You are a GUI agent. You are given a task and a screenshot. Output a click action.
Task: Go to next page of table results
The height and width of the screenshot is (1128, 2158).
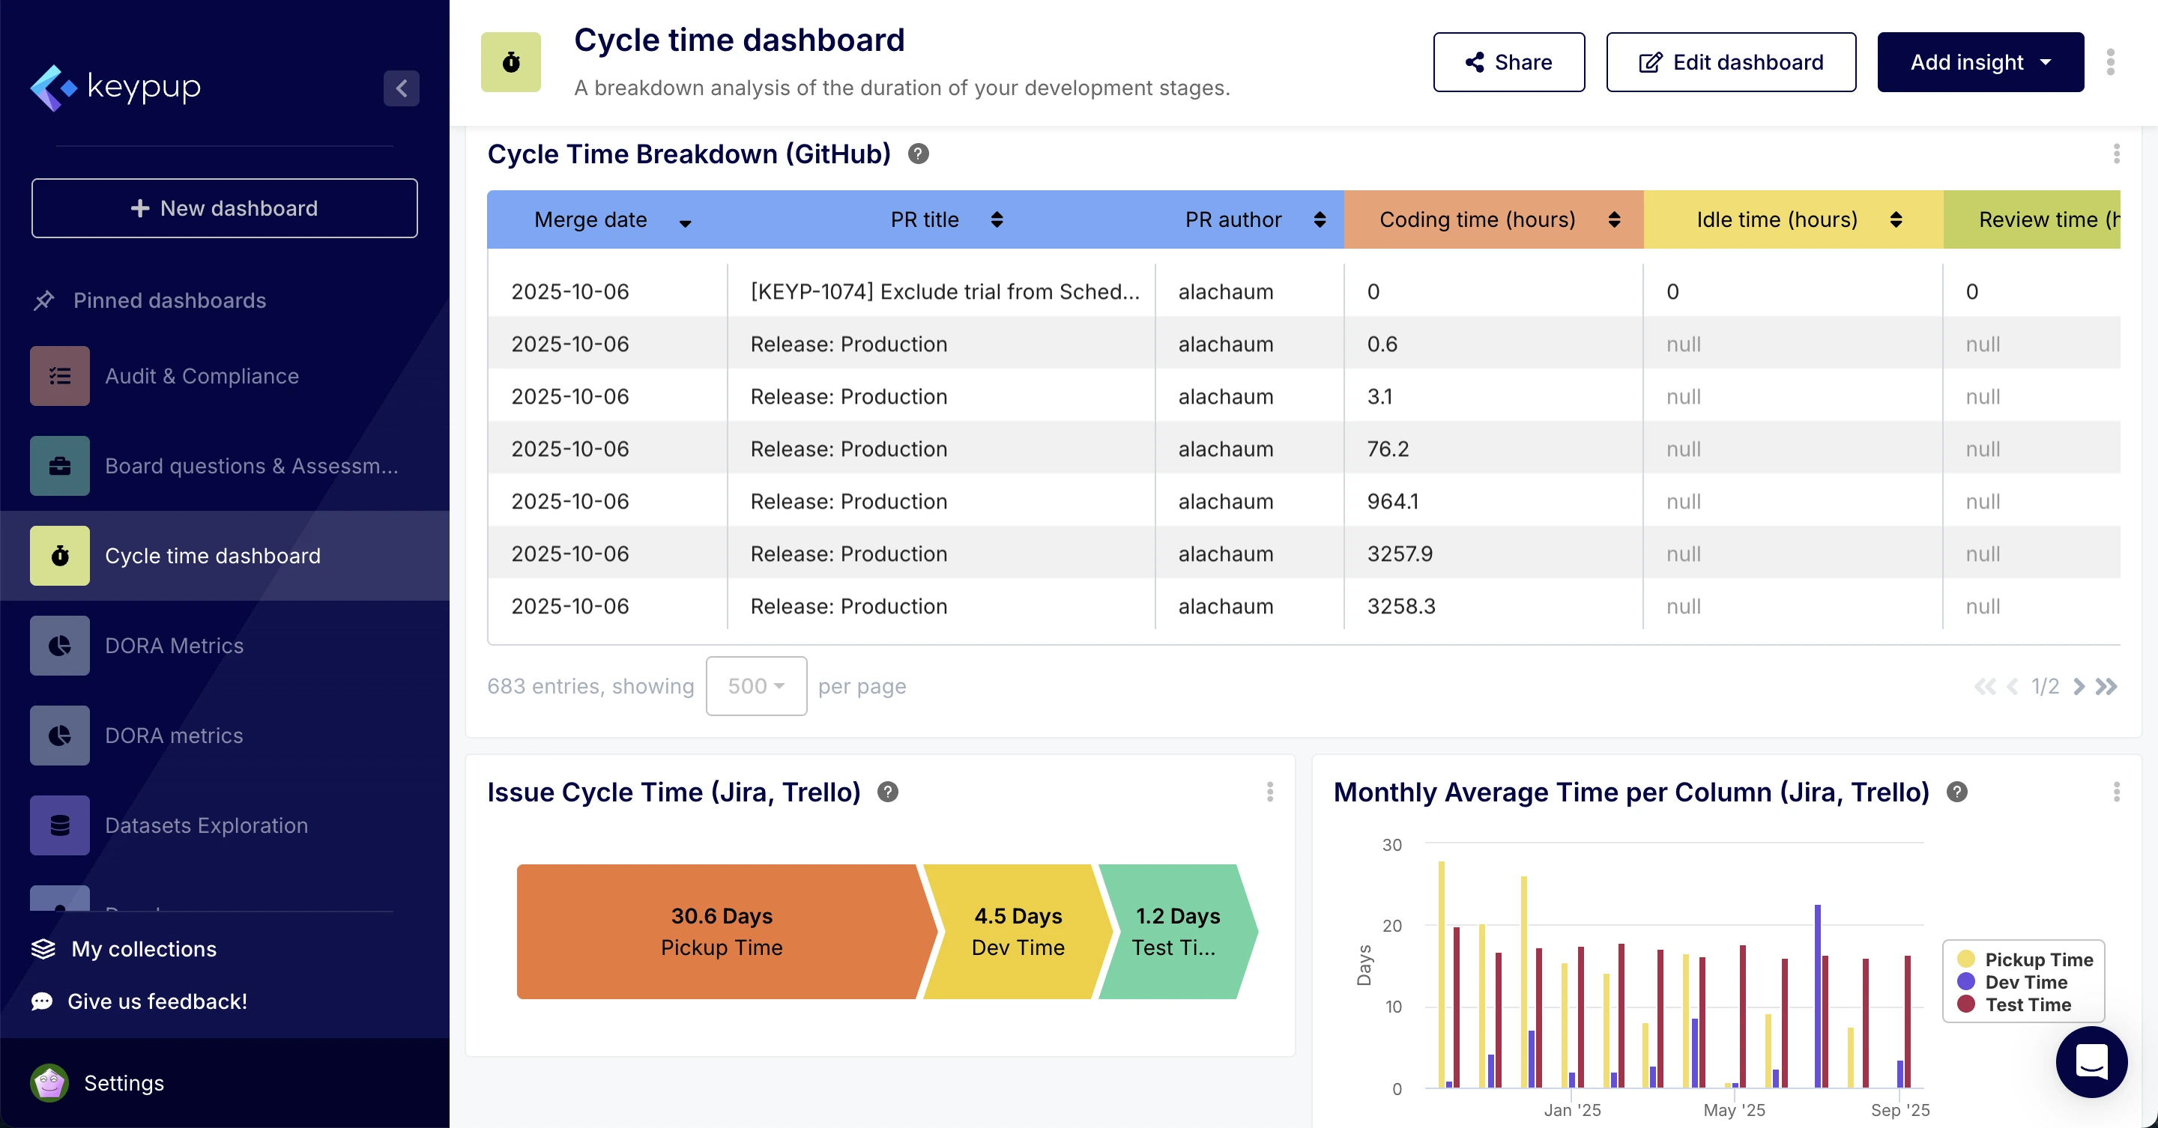click(x=2079, y=687)
